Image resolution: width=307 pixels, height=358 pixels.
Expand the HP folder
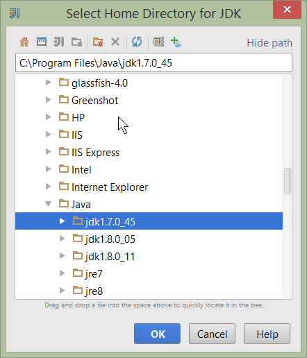pos(49,117)
